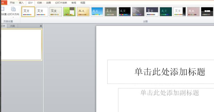The width and height of the screenshot is (214, 112).
Task: Apply the black theme with colorful dots
Action: click(124, 12)
